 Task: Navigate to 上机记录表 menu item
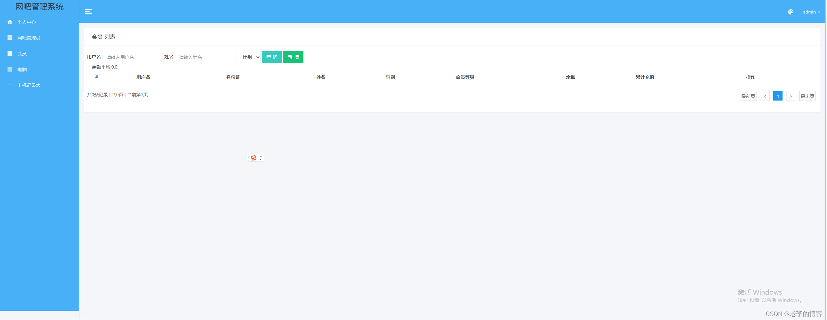(29, 85)
